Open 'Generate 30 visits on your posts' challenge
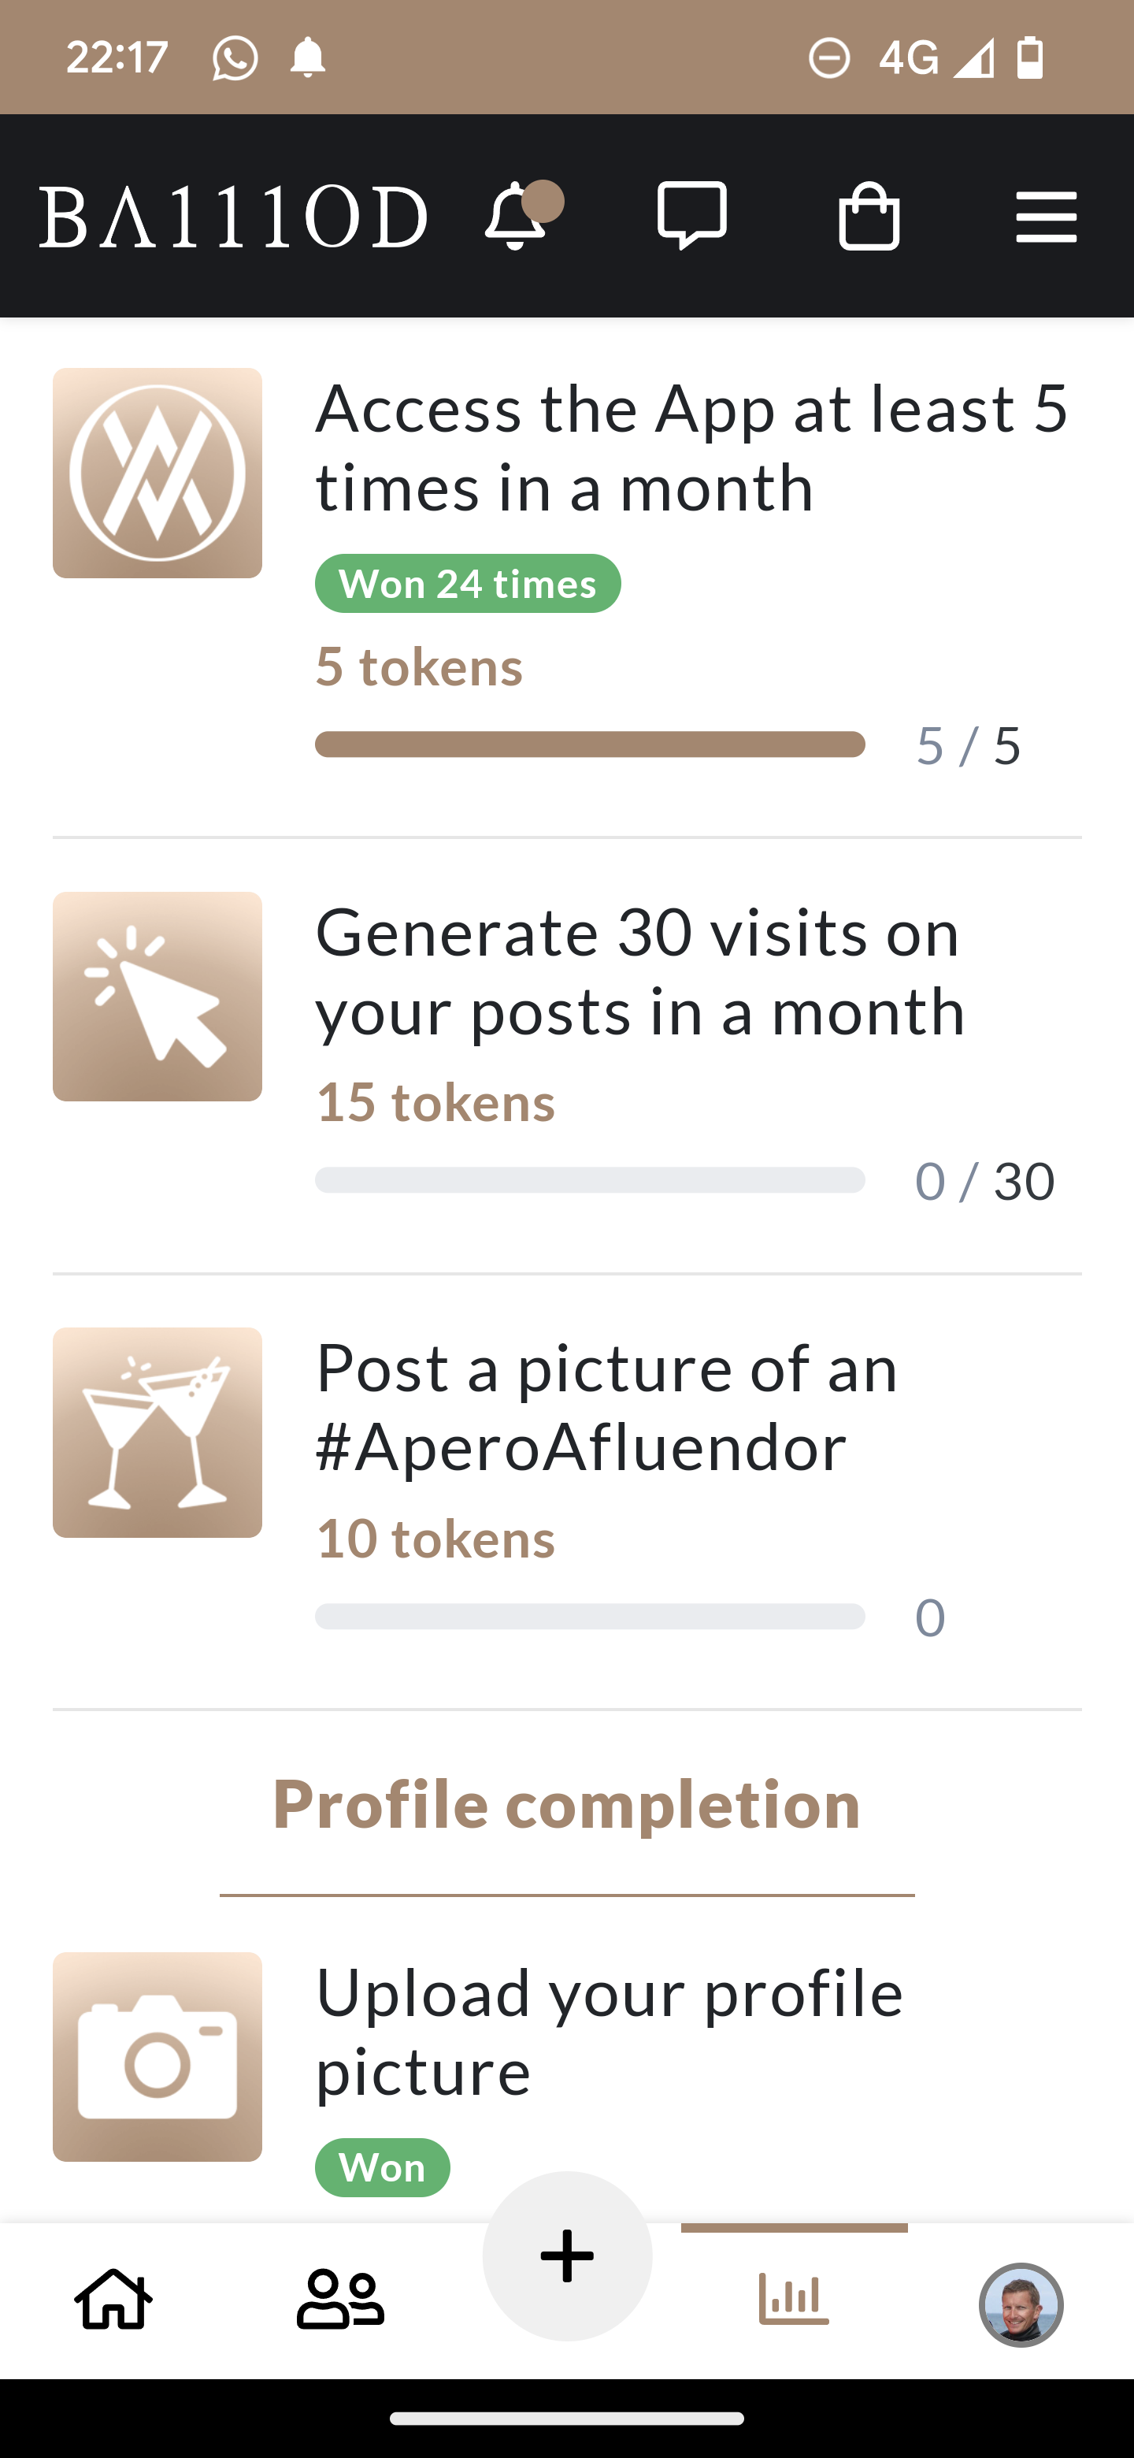 click(639, 971)
